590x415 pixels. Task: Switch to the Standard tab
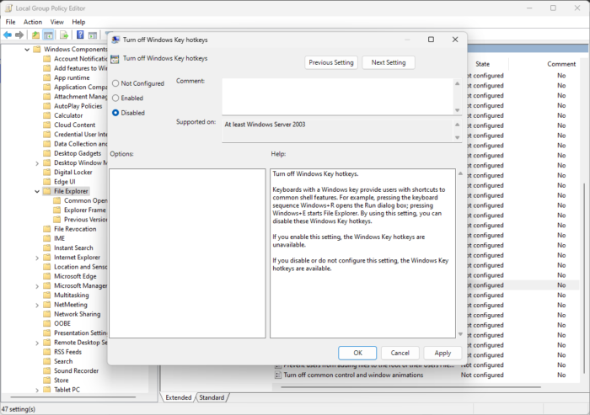(212, 397)
